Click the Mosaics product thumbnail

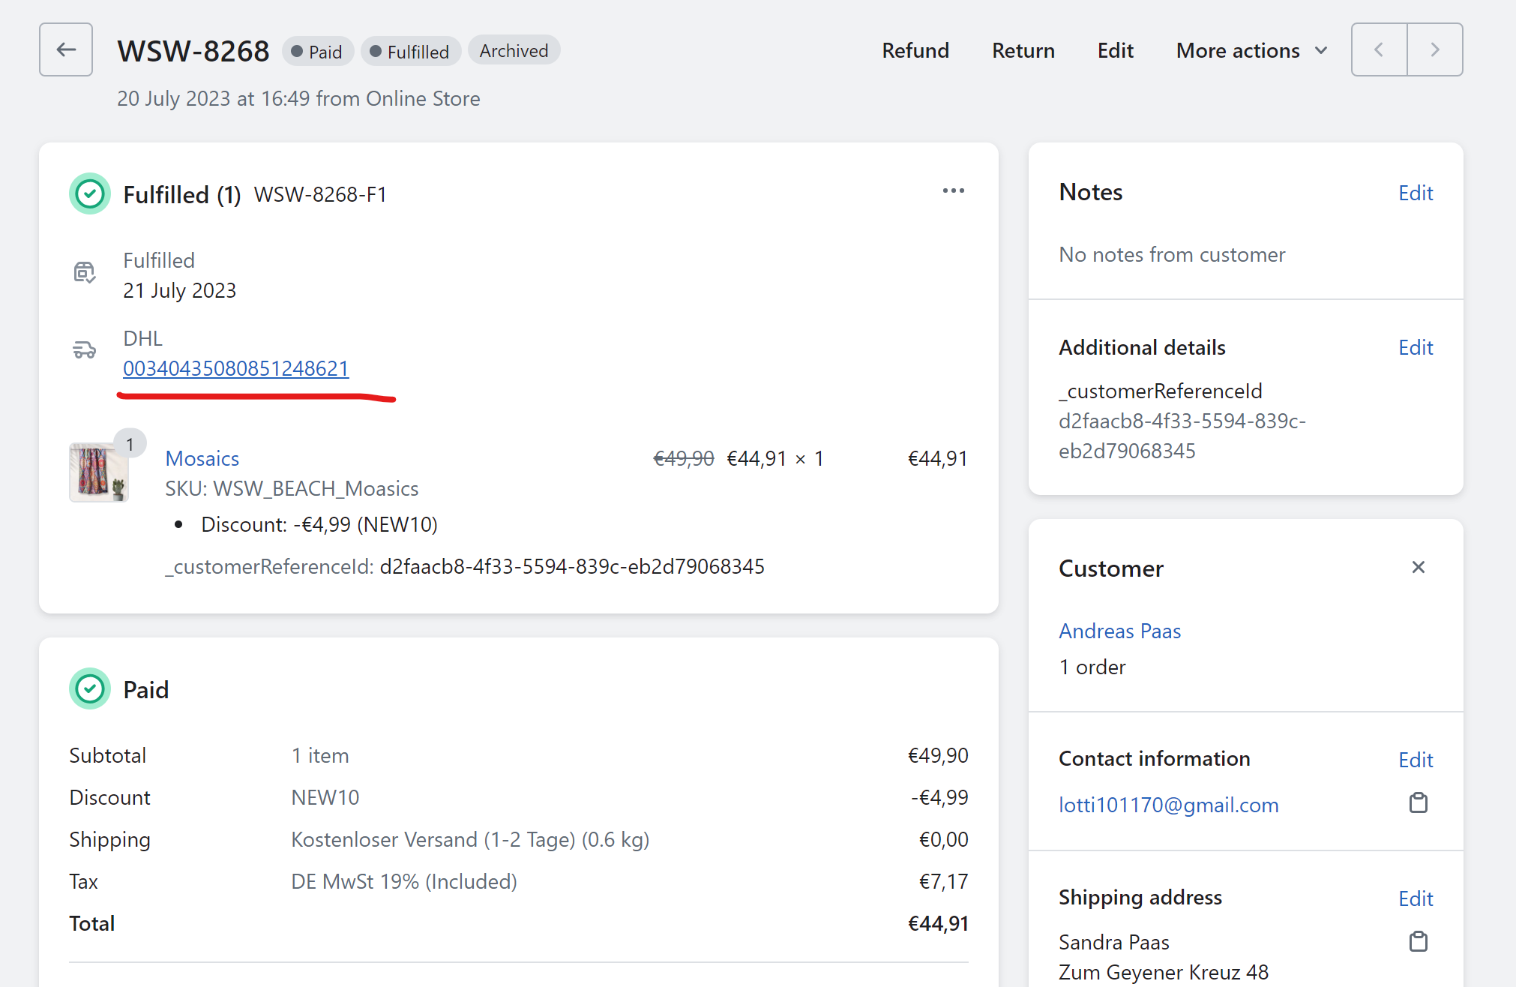[x=98, y=472]
